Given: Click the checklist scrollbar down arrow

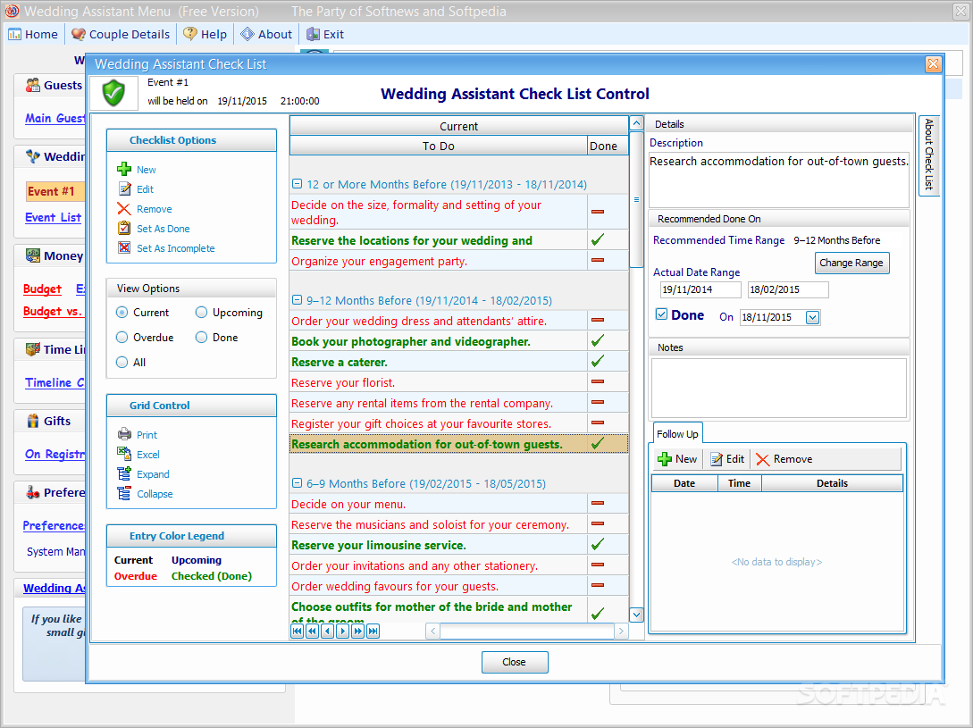Looking at the screenshot, I should coord(636,615).
